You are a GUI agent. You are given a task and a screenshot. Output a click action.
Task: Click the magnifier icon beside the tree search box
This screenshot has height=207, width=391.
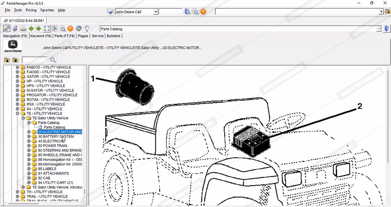point(53,60)
